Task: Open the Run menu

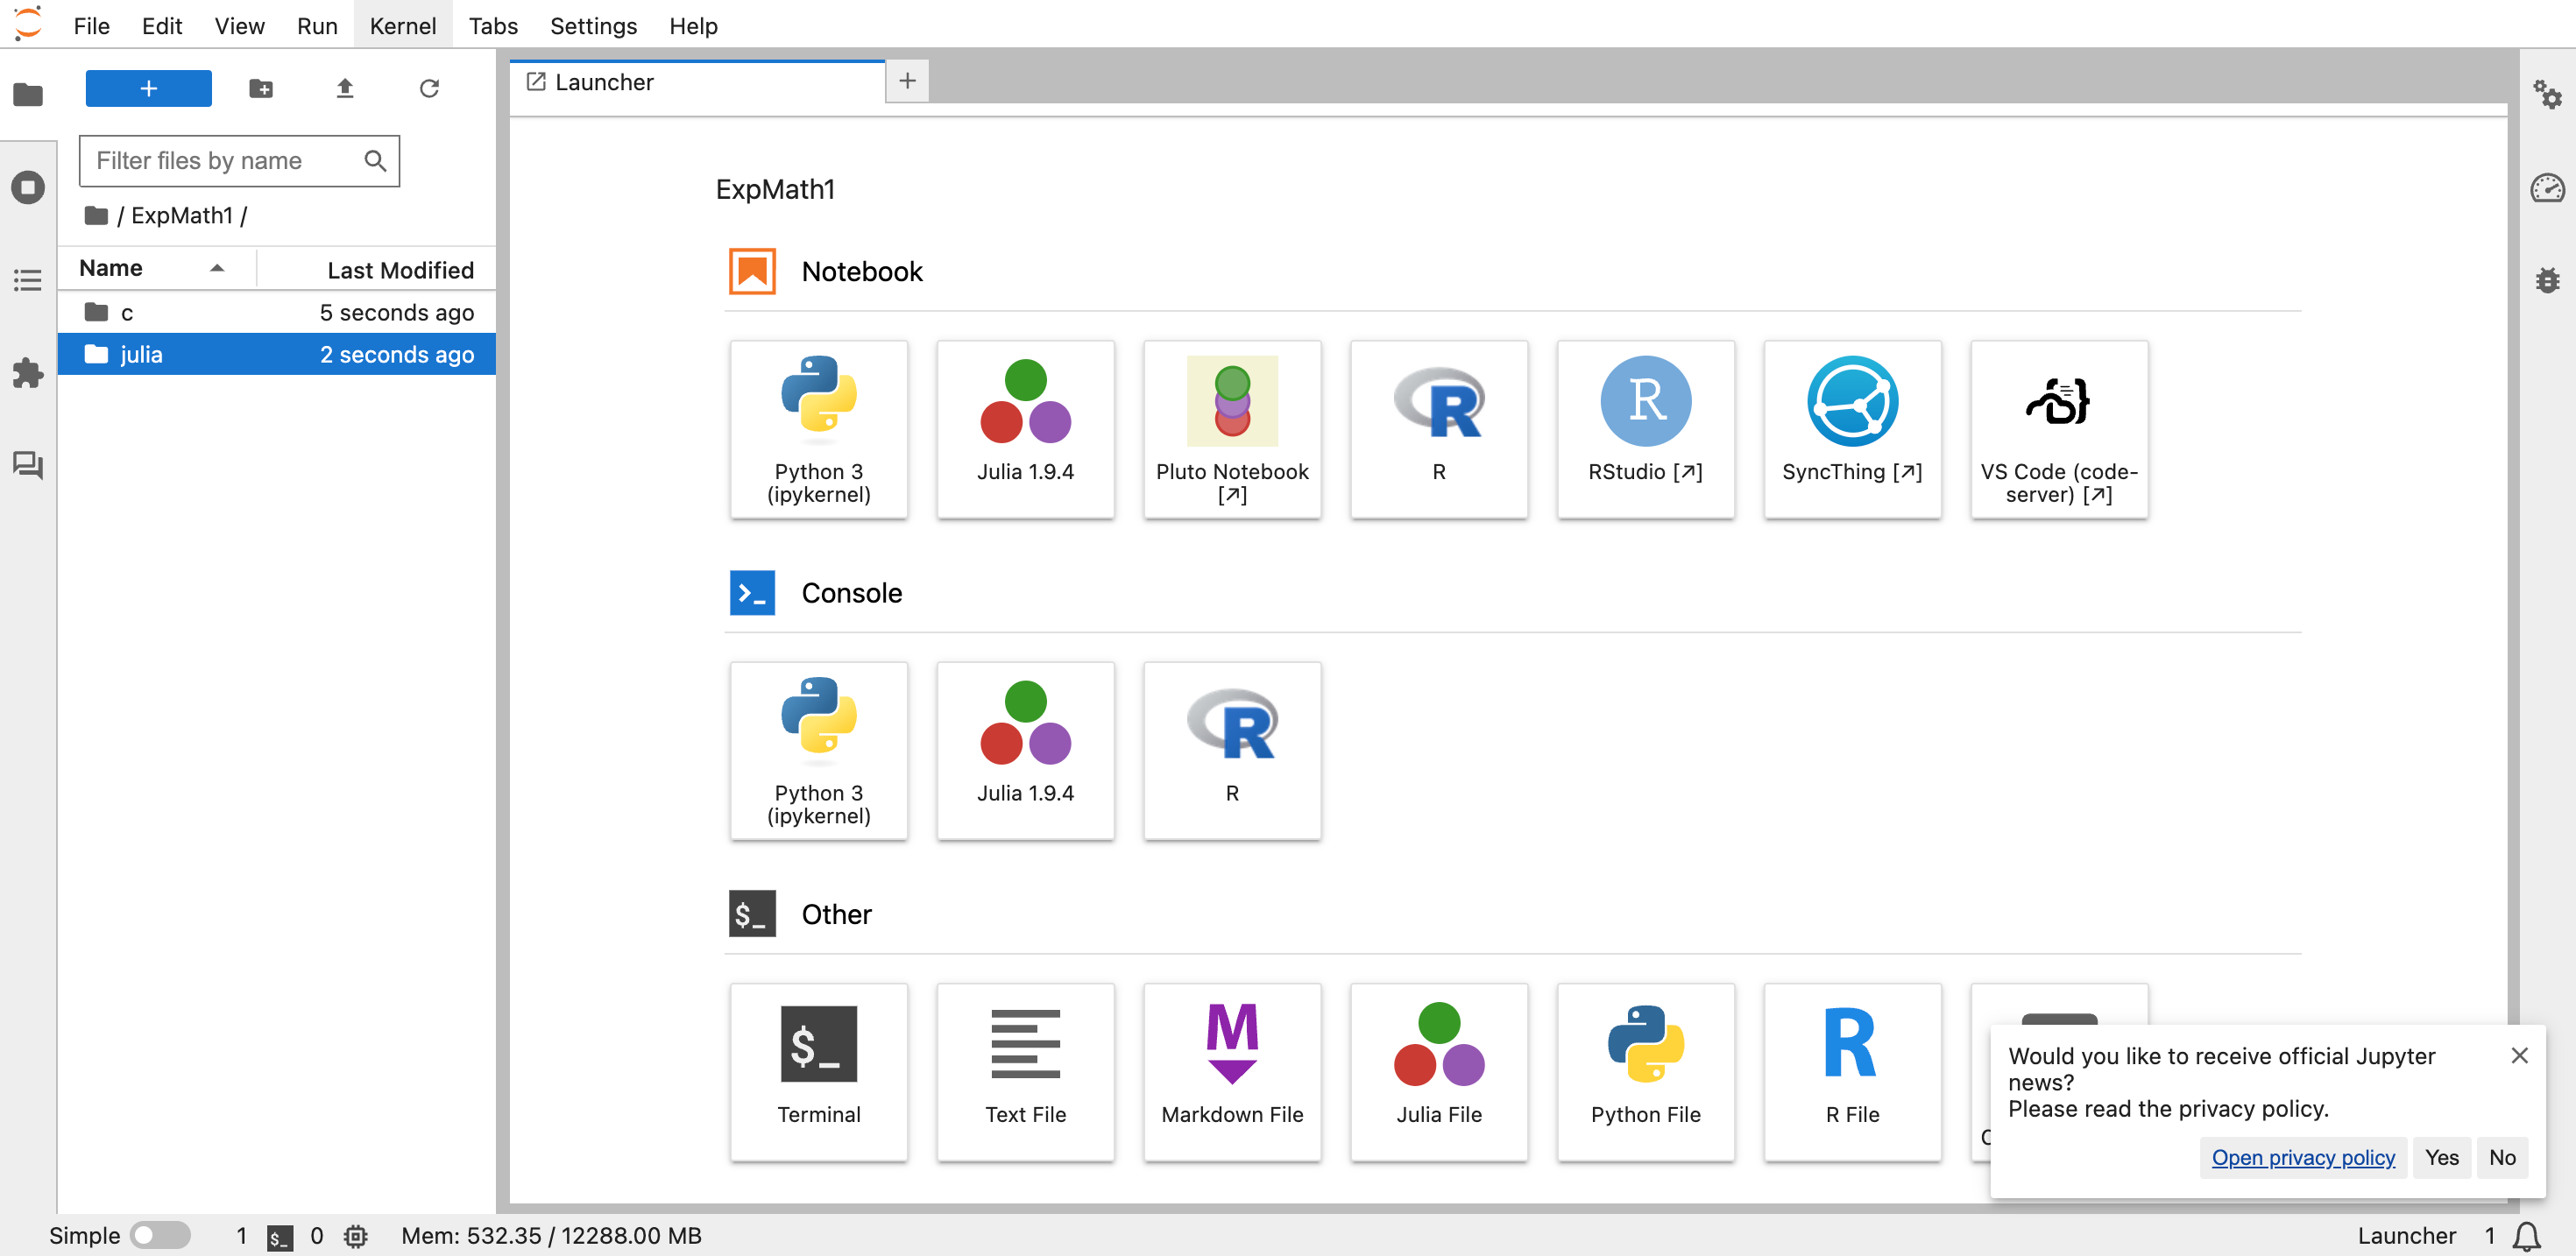Action: pos(317,25)
